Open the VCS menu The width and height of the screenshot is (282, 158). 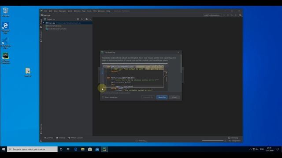[x=95, y=11]
